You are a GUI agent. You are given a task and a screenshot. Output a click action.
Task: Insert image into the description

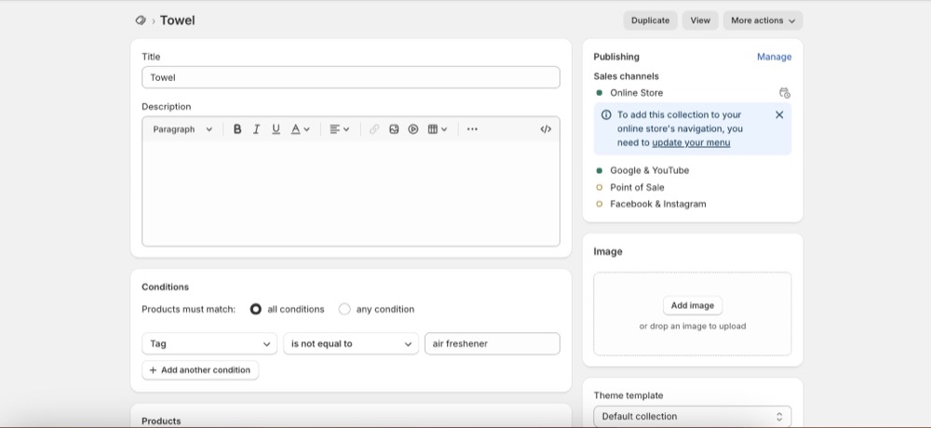394,129
